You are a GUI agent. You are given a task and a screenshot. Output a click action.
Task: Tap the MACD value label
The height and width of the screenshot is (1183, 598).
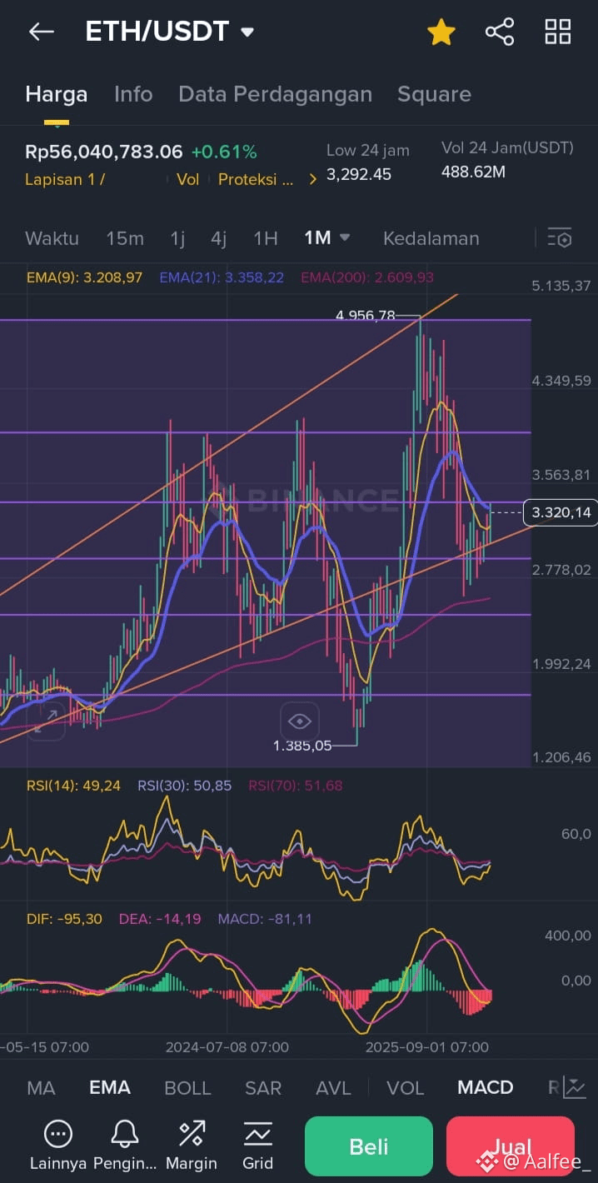265,919
